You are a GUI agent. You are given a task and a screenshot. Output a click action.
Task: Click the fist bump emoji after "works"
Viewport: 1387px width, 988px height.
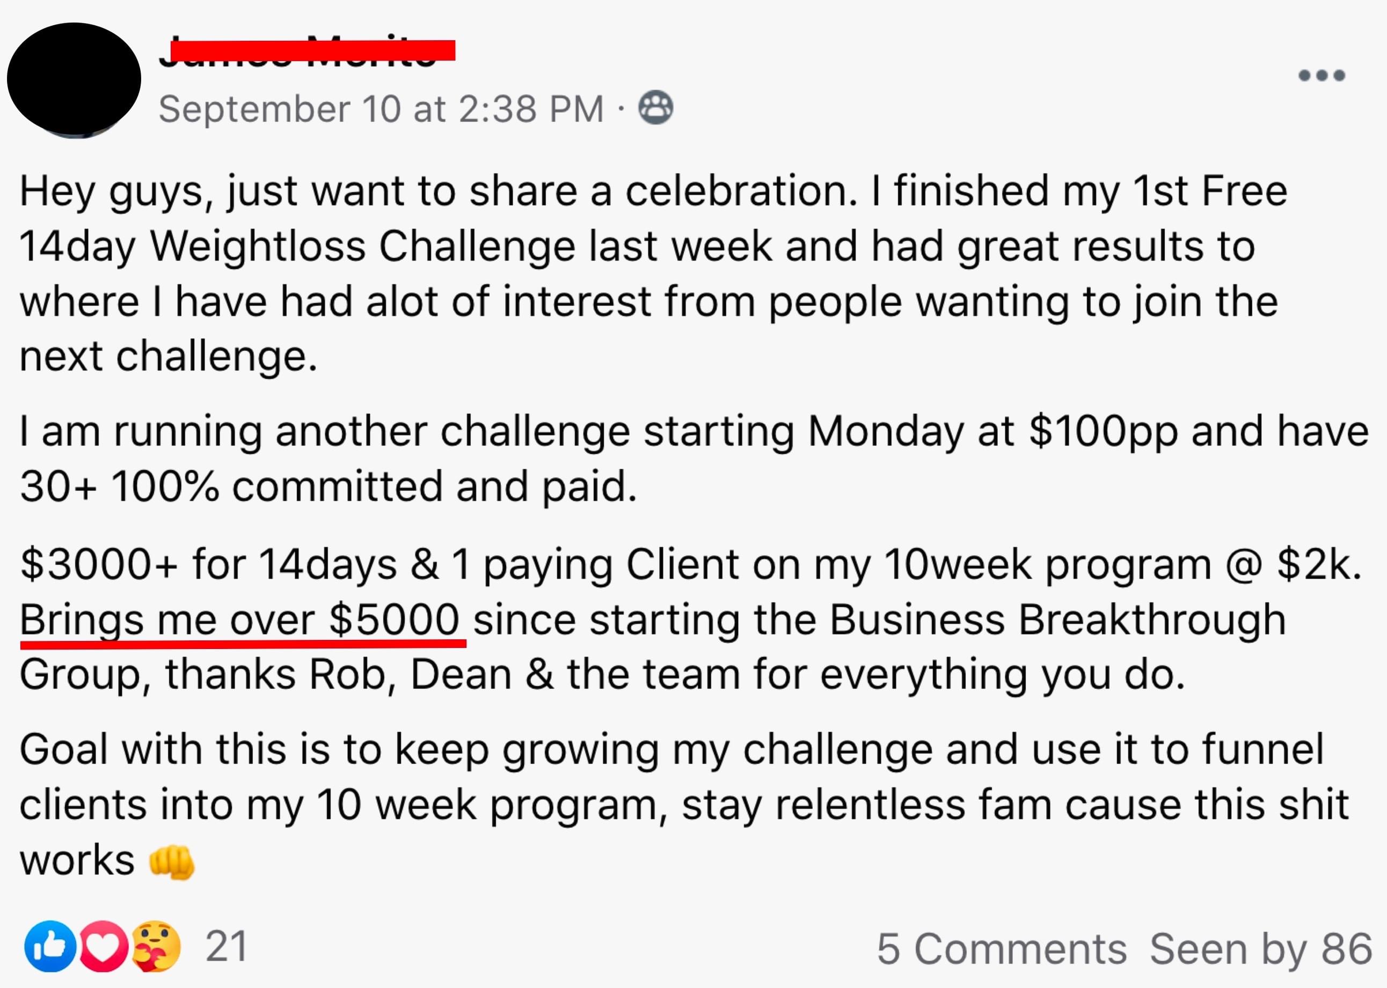coord(172,862)
